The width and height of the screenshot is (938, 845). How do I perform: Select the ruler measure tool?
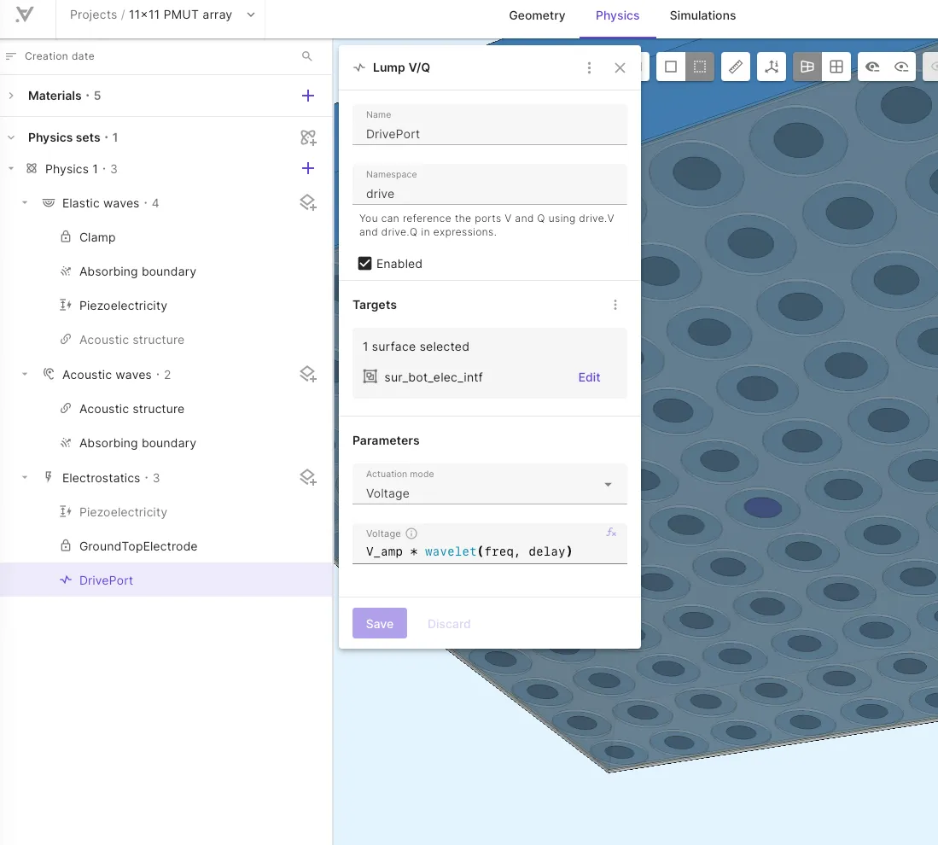point(736,67)
